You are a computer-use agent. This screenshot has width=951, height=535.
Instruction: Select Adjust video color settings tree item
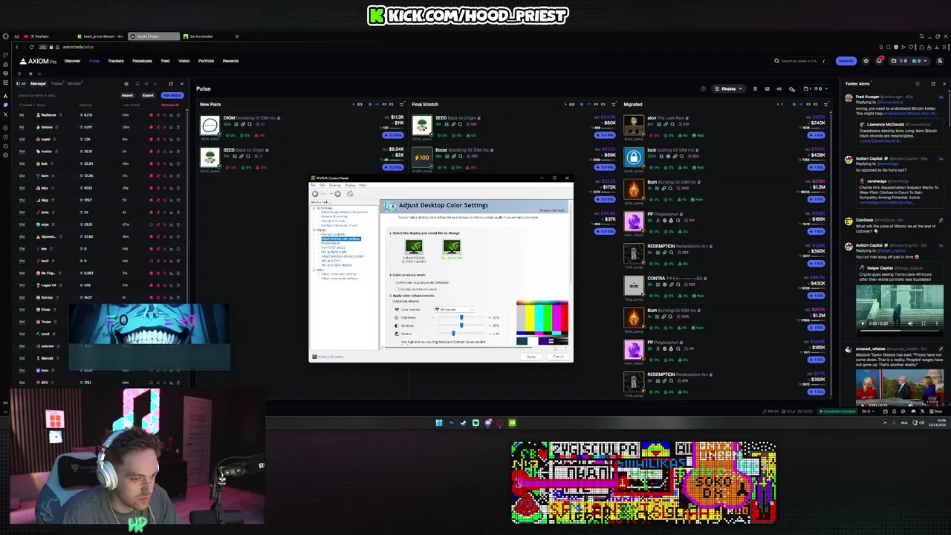(339, 274)
